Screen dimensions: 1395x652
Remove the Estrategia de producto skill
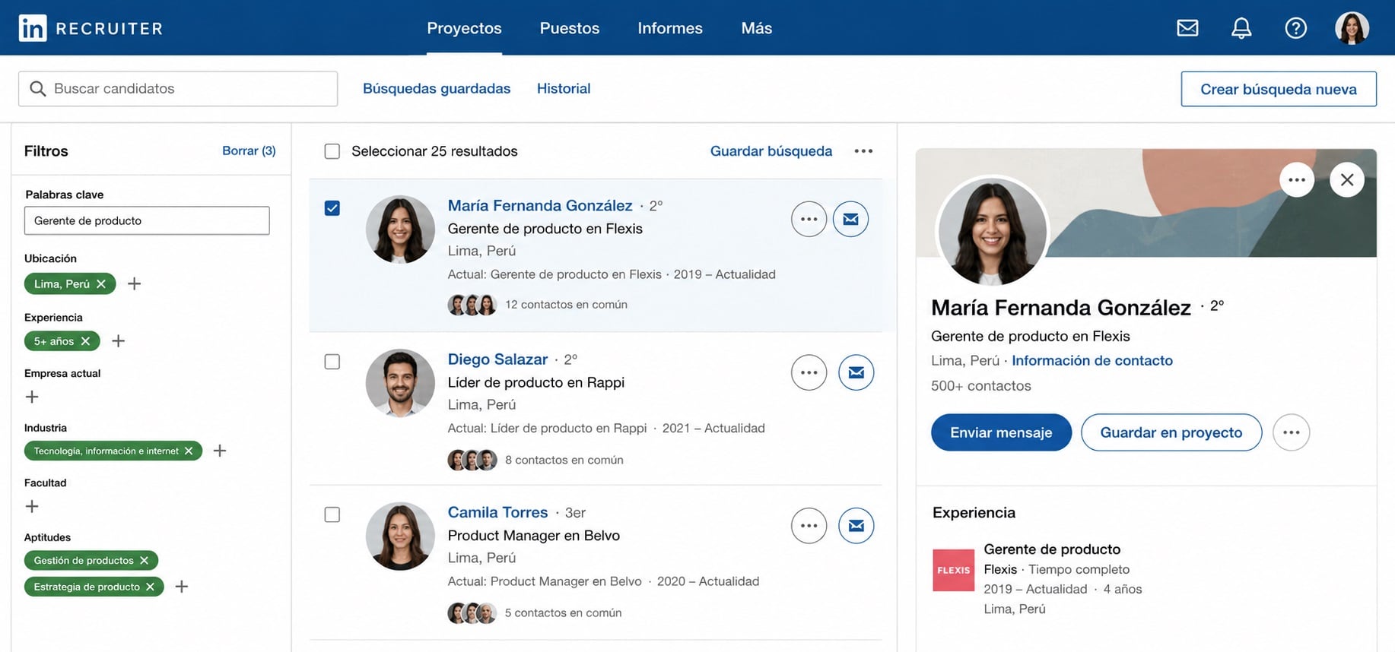point(150,587)
